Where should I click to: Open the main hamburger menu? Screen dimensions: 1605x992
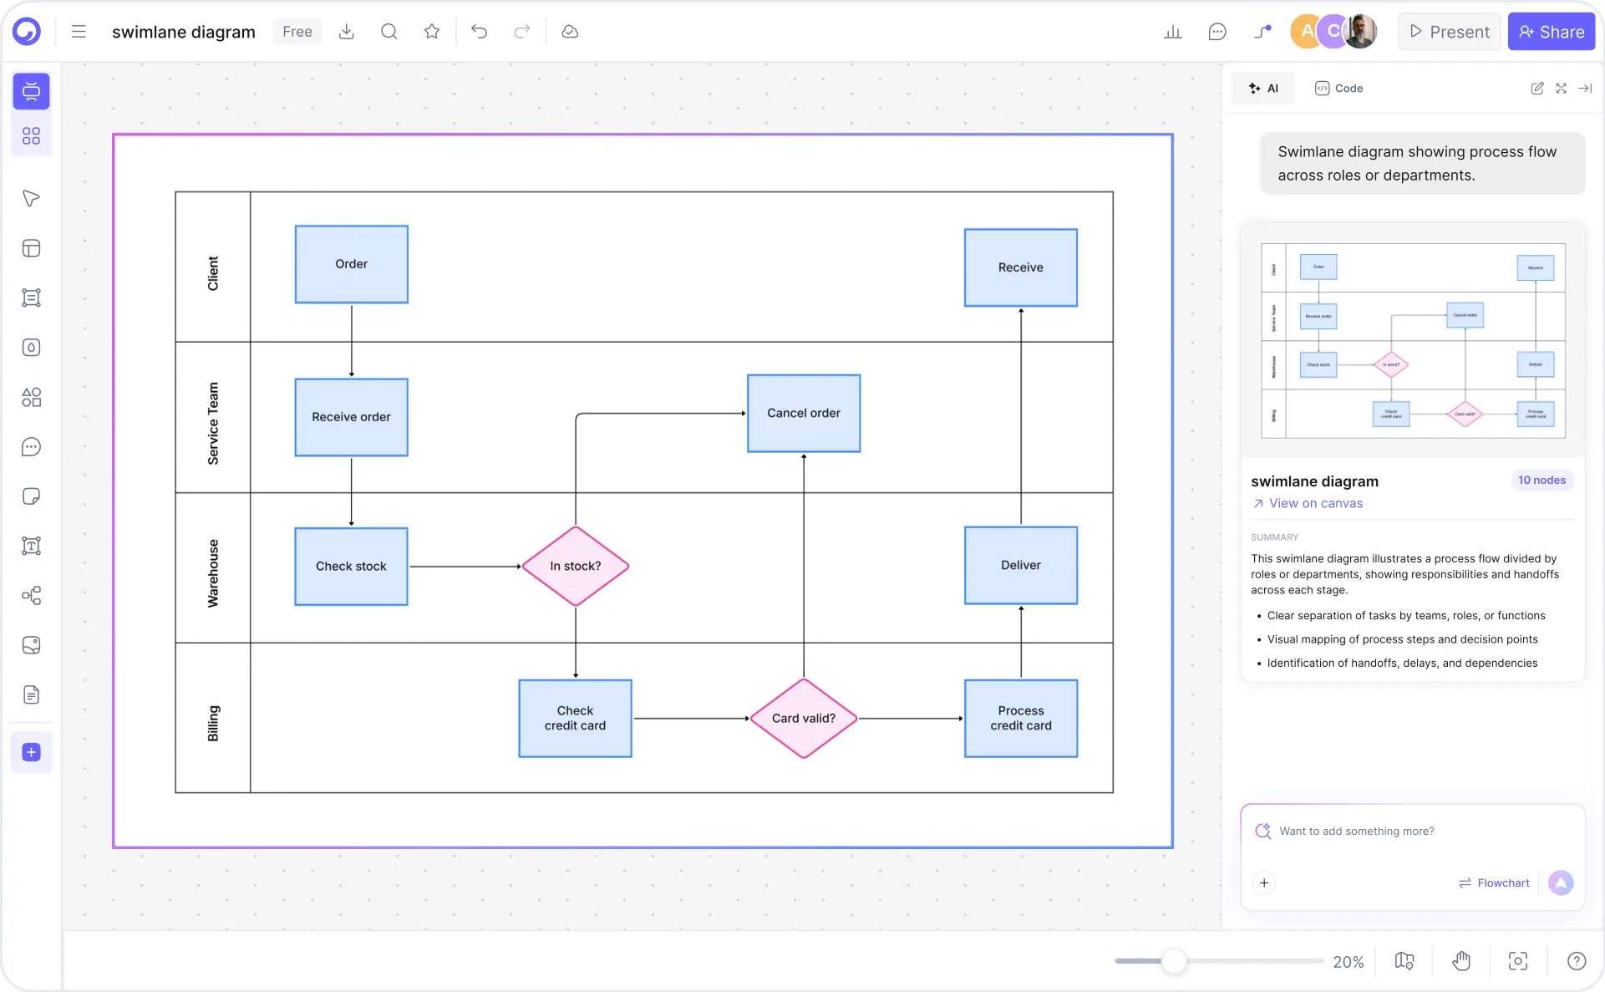click(78, 31)
